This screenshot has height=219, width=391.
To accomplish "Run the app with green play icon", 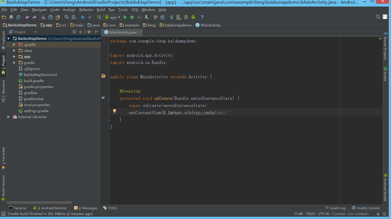I will 125,17.
